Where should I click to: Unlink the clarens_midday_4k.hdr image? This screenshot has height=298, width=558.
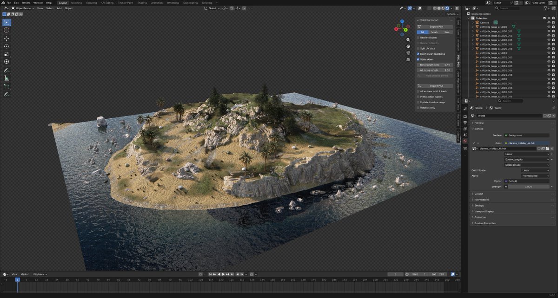click(552, 149)
